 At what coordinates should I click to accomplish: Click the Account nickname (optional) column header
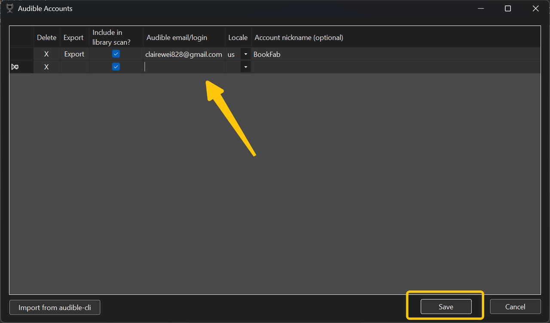(x=299, y=37)
